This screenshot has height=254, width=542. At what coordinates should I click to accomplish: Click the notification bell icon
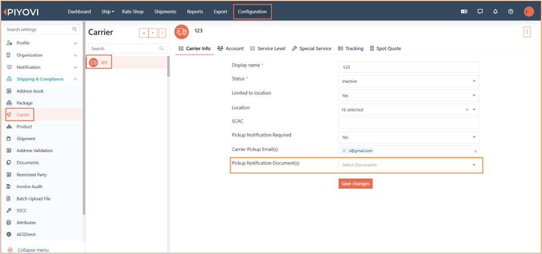pos(495,12)
